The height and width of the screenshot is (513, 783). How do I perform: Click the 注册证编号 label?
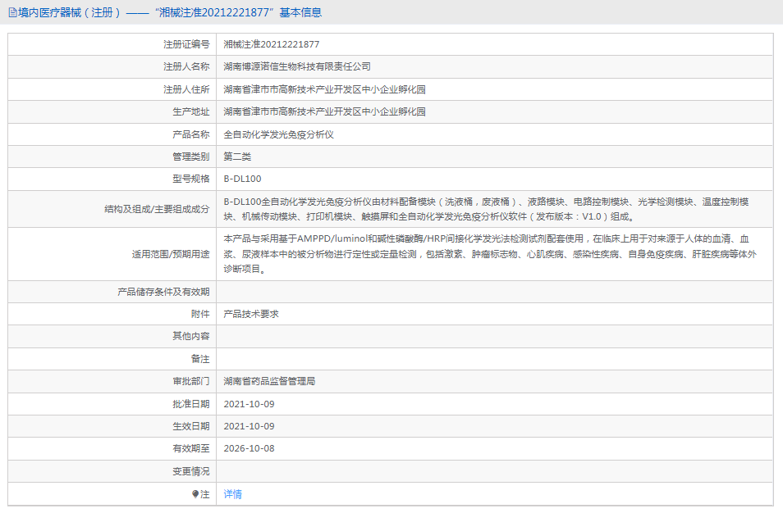[x=186, y=44]
